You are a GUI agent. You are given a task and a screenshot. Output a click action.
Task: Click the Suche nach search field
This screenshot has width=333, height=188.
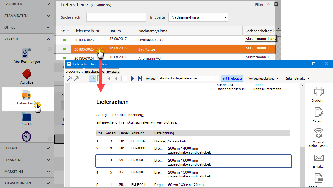[116, 17]
